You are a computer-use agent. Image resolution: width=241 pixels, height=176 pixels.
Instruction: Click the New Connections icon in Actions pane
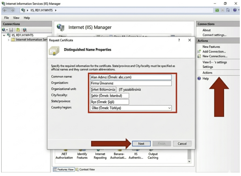pyautogui.click(x=199, y=56)
